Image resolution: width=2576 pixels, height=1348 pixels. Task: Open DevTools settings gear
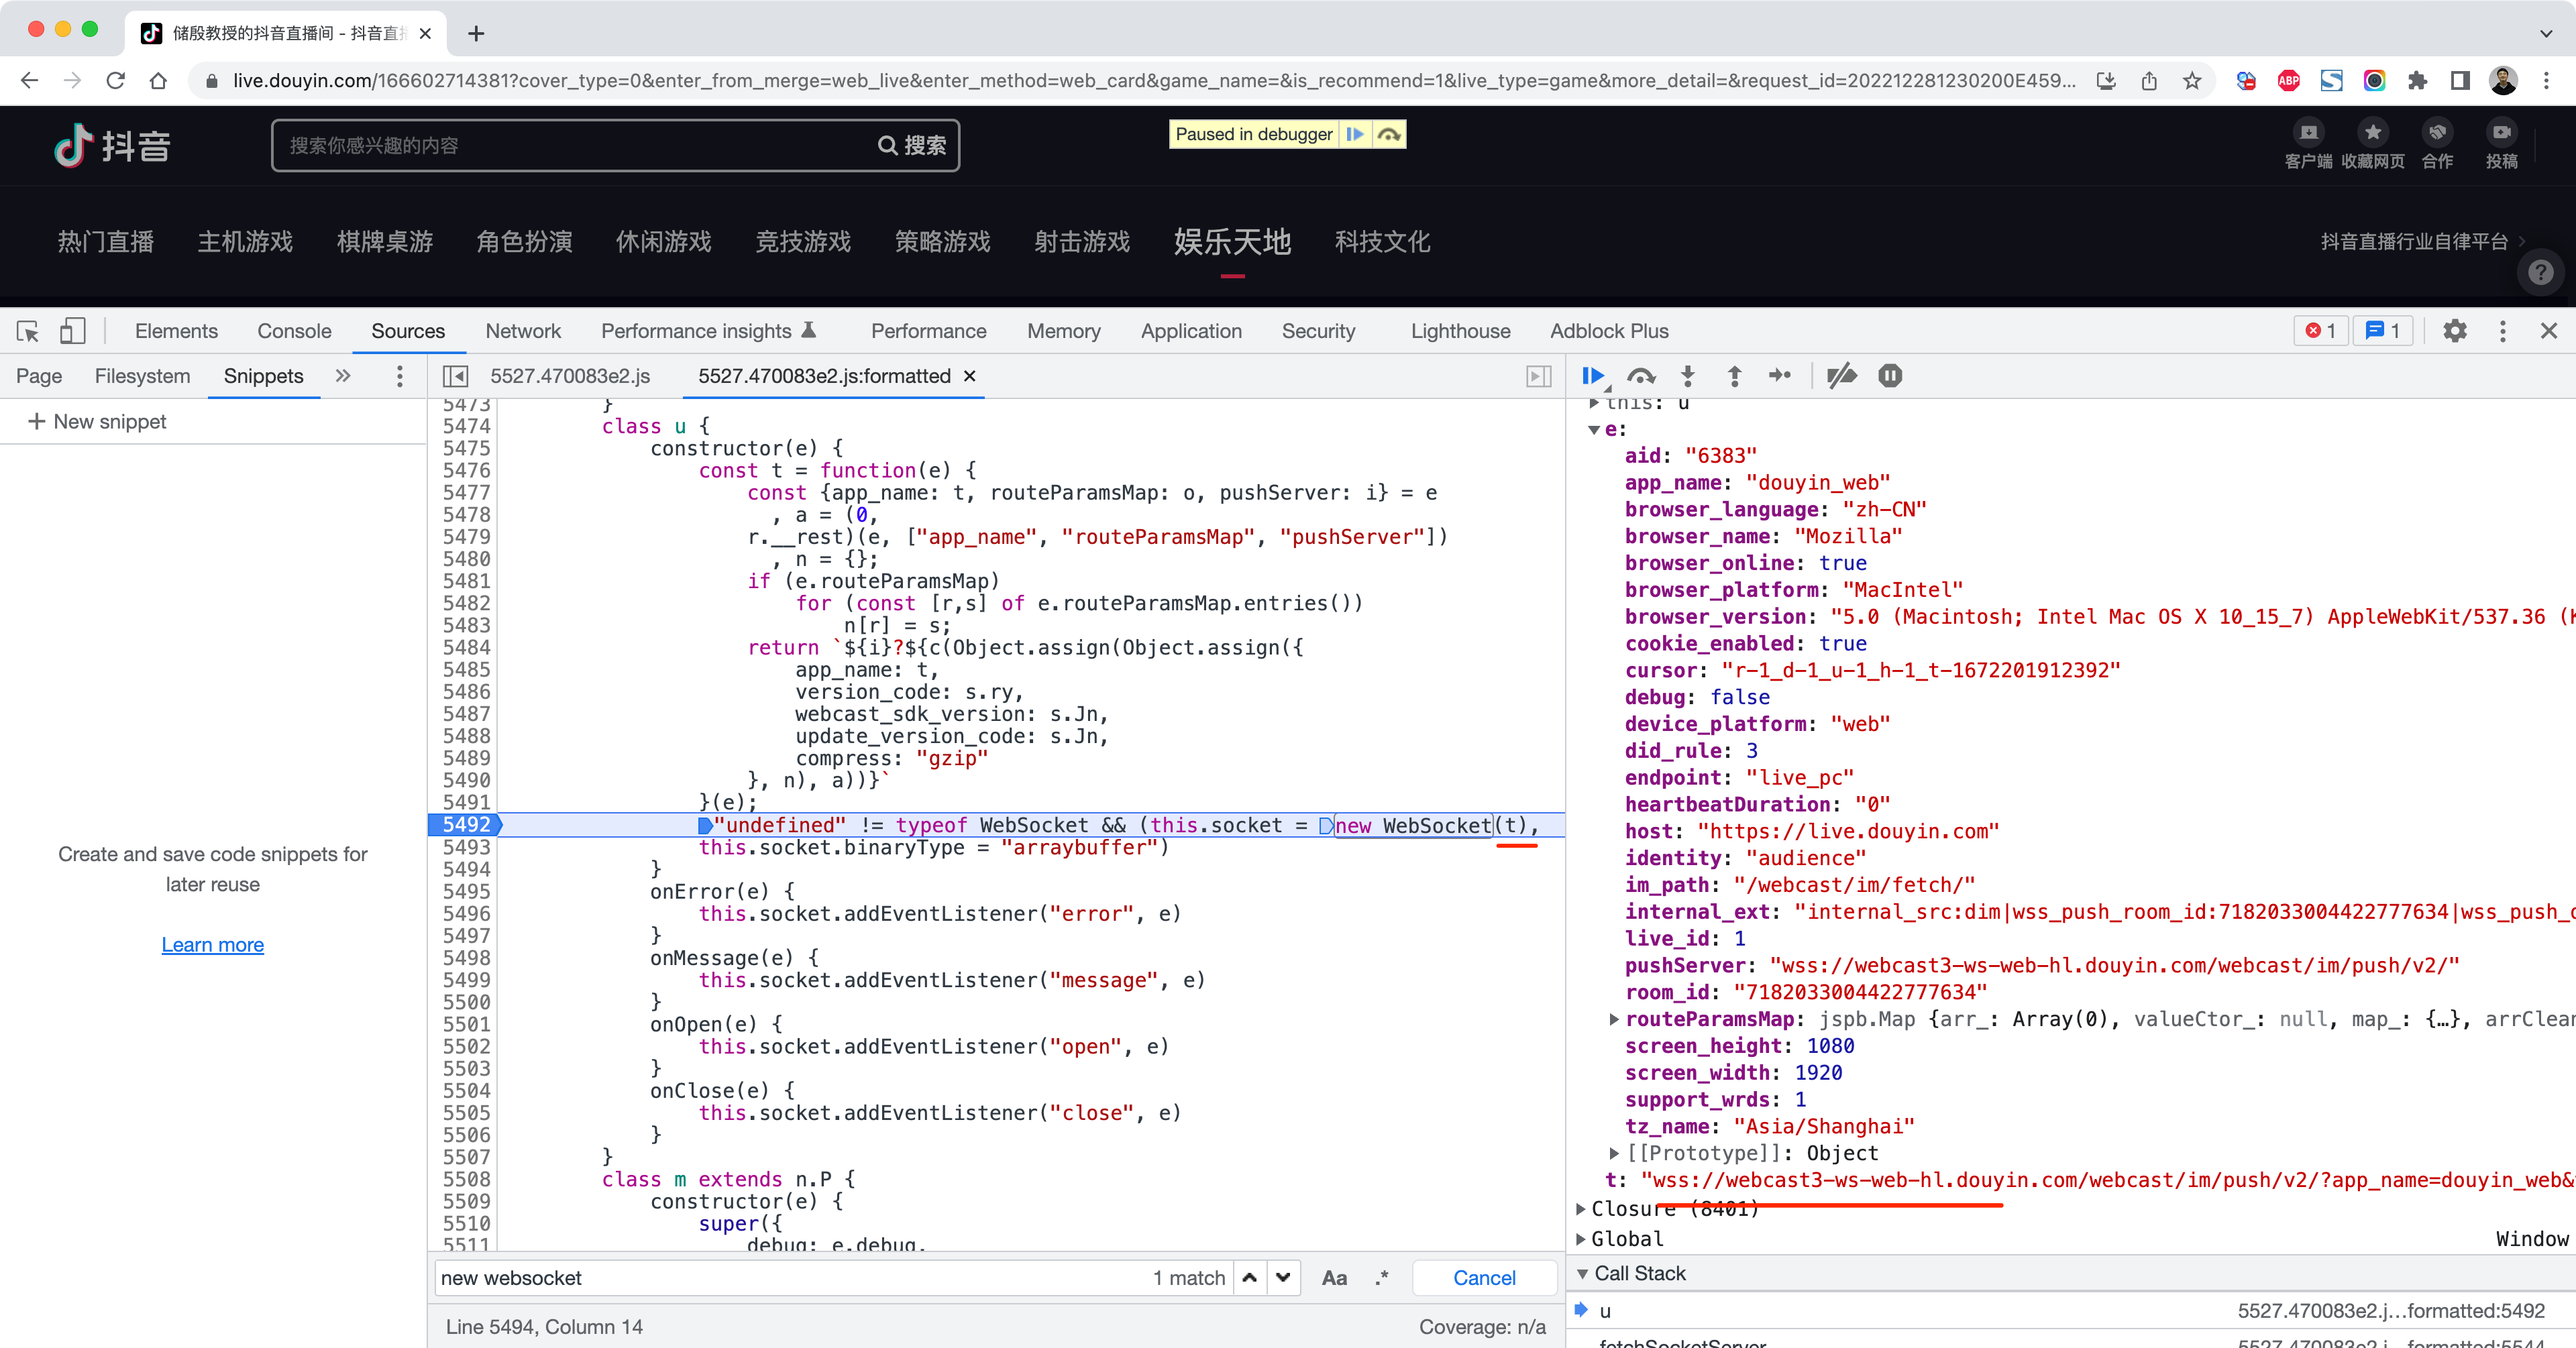[2455, 331]
